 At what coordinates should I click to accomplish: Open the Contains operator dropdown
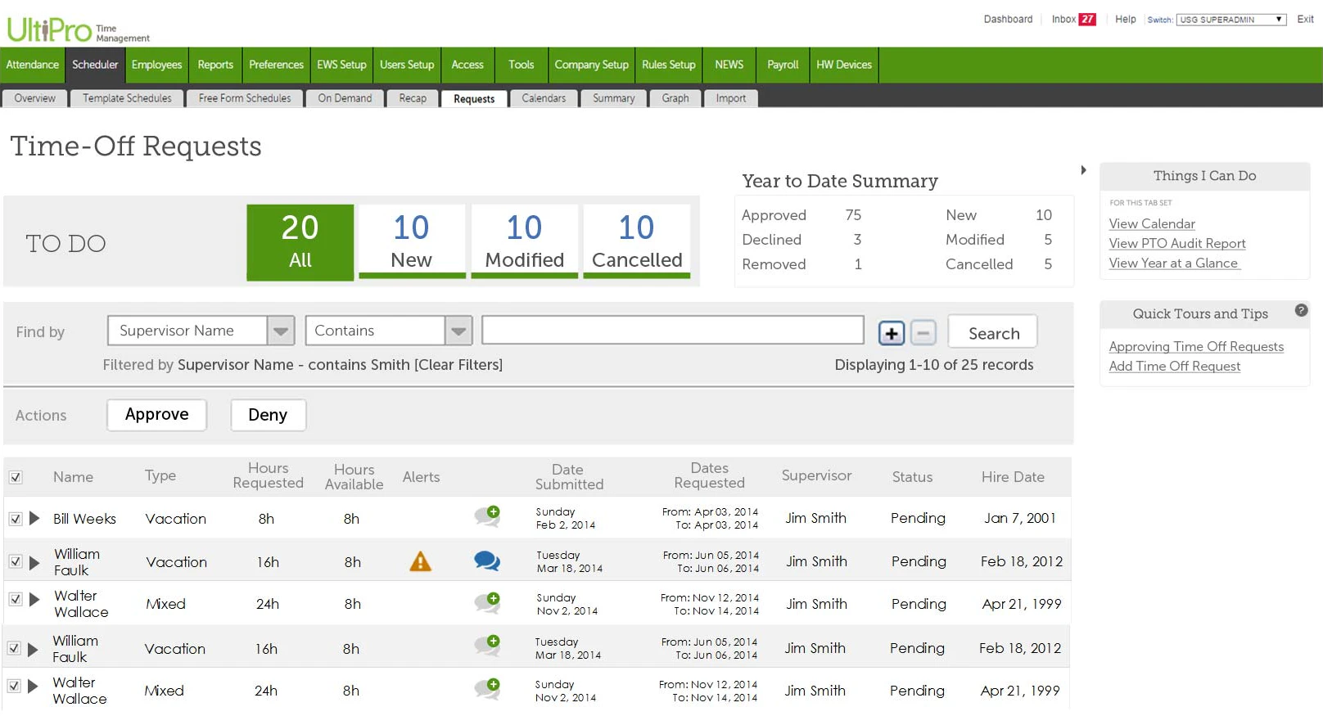[x=389, y=331]
